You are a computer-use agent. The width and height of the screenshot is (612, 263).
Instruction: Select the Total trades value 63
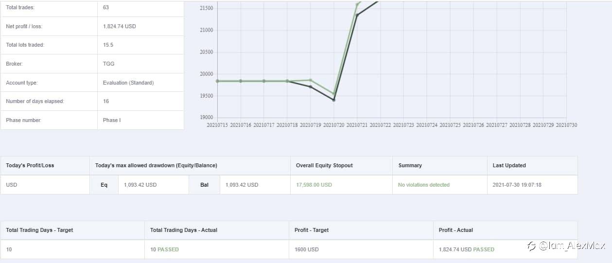click(x=106, y=8)
